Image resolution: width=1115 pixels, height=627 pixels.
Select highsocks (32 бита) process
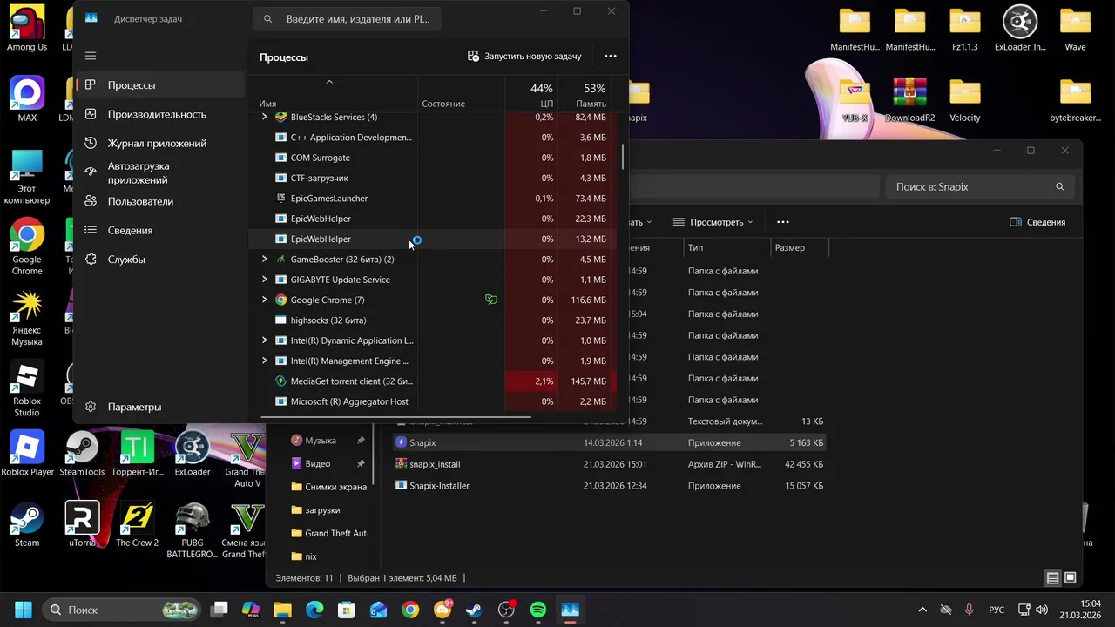[434, 320]
